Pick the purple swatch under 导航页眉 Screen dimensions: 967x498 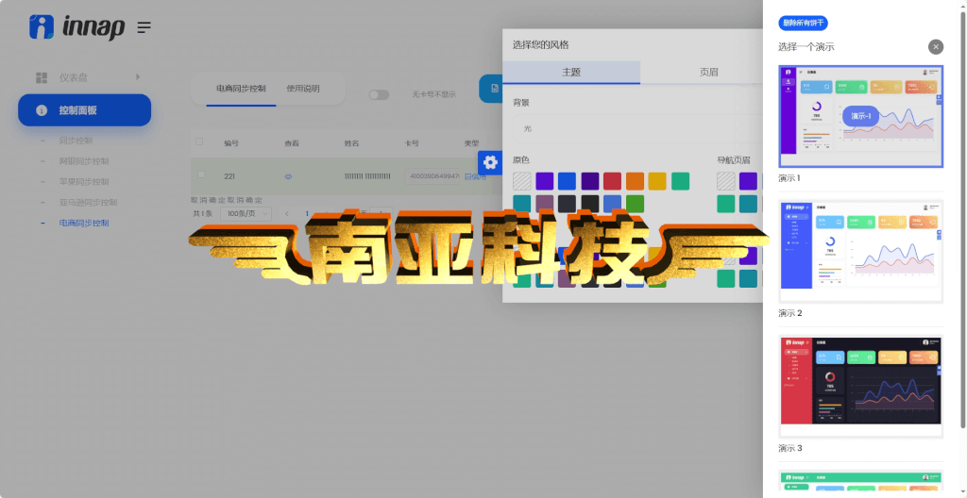pos(748,181)
